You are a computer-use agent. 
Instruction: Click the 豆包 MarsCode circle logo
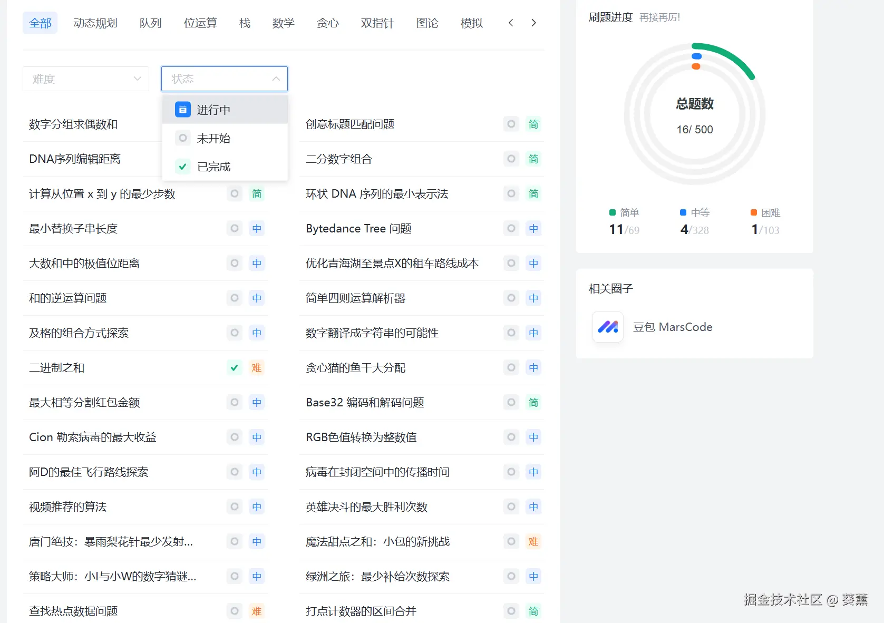point(607,327)
